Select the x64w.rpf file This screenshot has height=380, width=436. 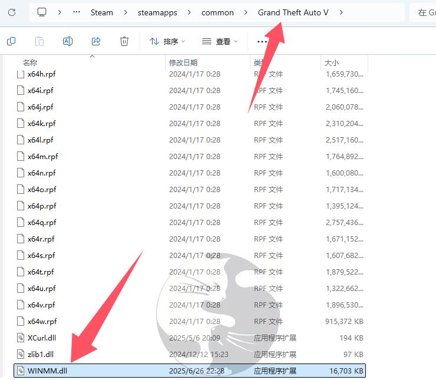click(42, 321)
